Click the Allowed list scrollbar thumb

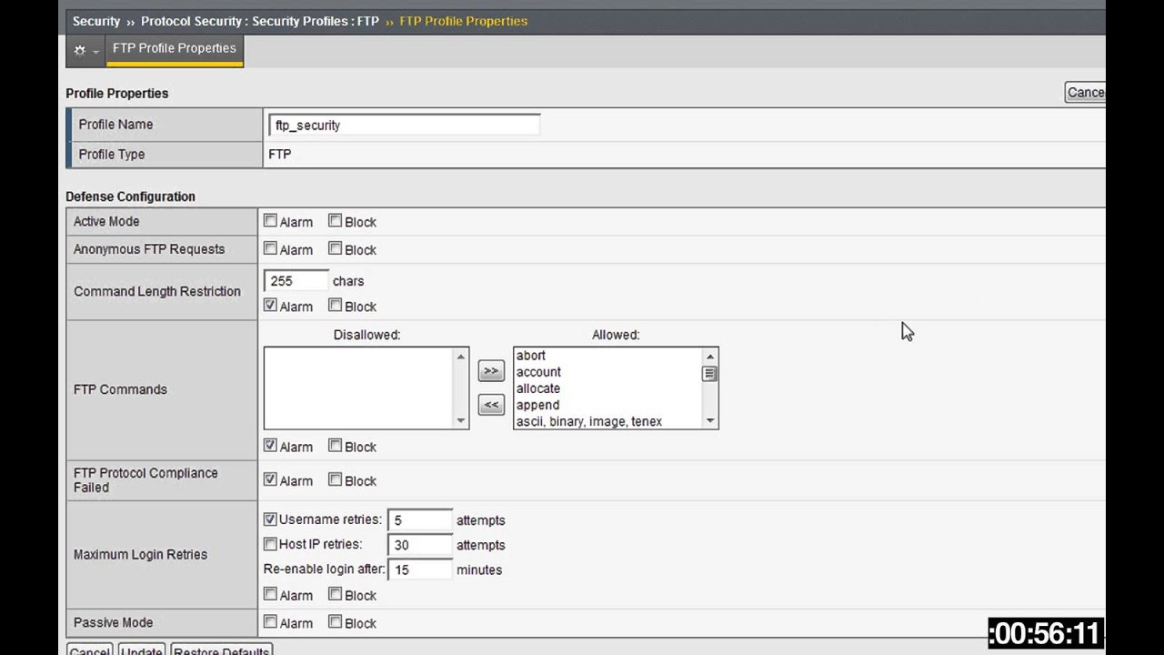710,375
